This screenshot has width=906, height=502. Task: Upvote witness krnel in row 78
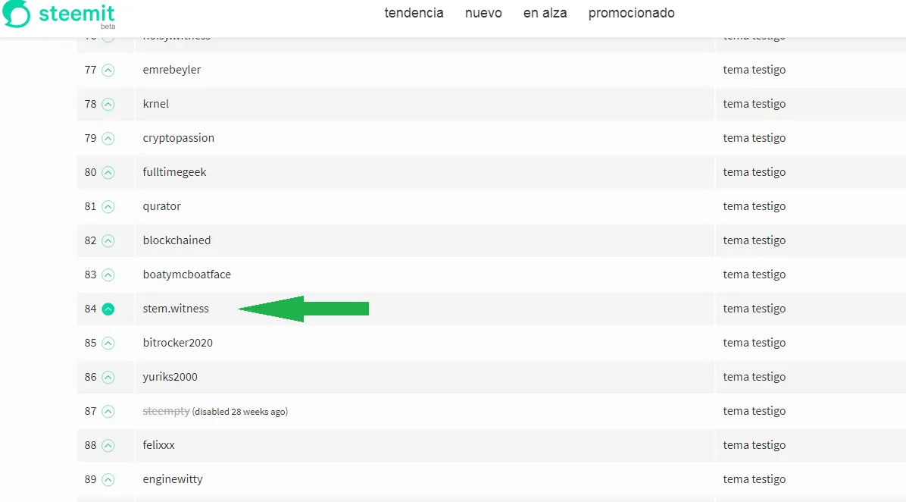108,105
